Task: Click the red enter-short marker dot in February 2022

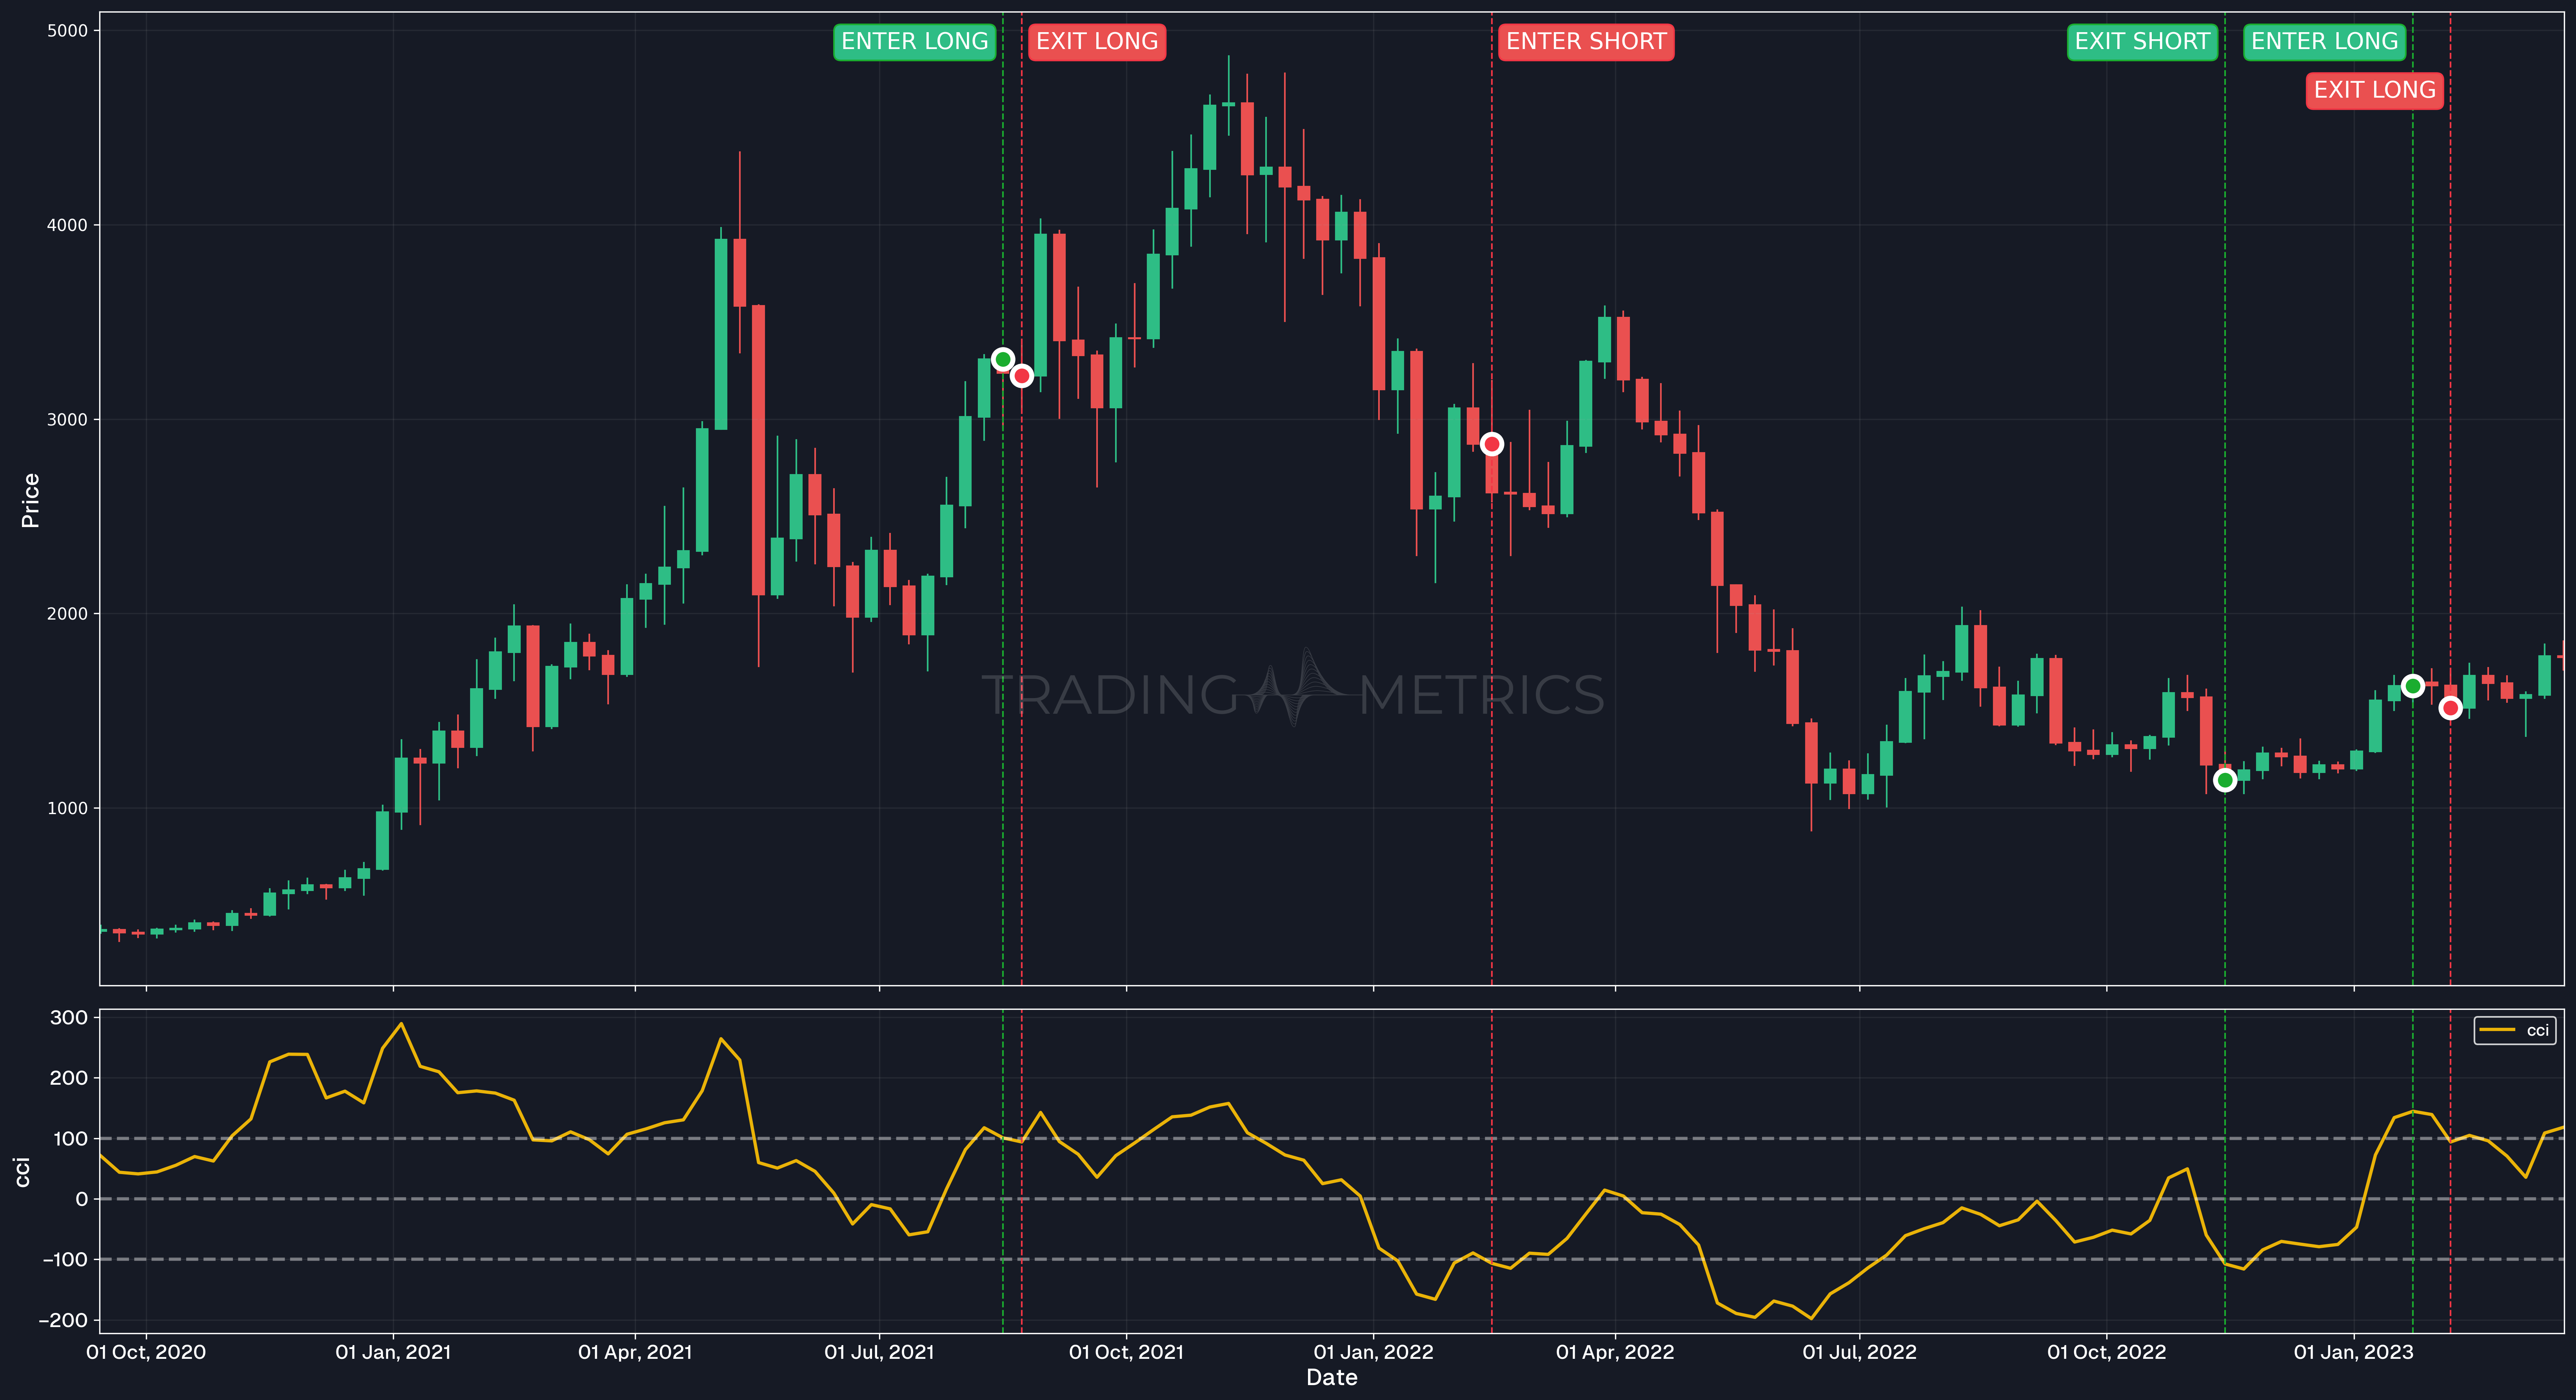Action: 1491,444
